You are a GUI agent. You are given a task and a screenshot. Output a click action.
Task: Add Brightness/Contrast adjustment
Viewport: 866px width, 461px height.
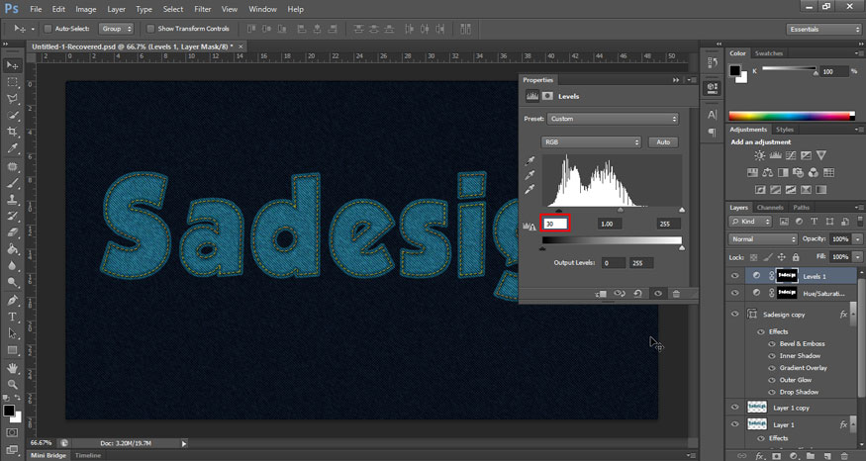coord(760,155)
